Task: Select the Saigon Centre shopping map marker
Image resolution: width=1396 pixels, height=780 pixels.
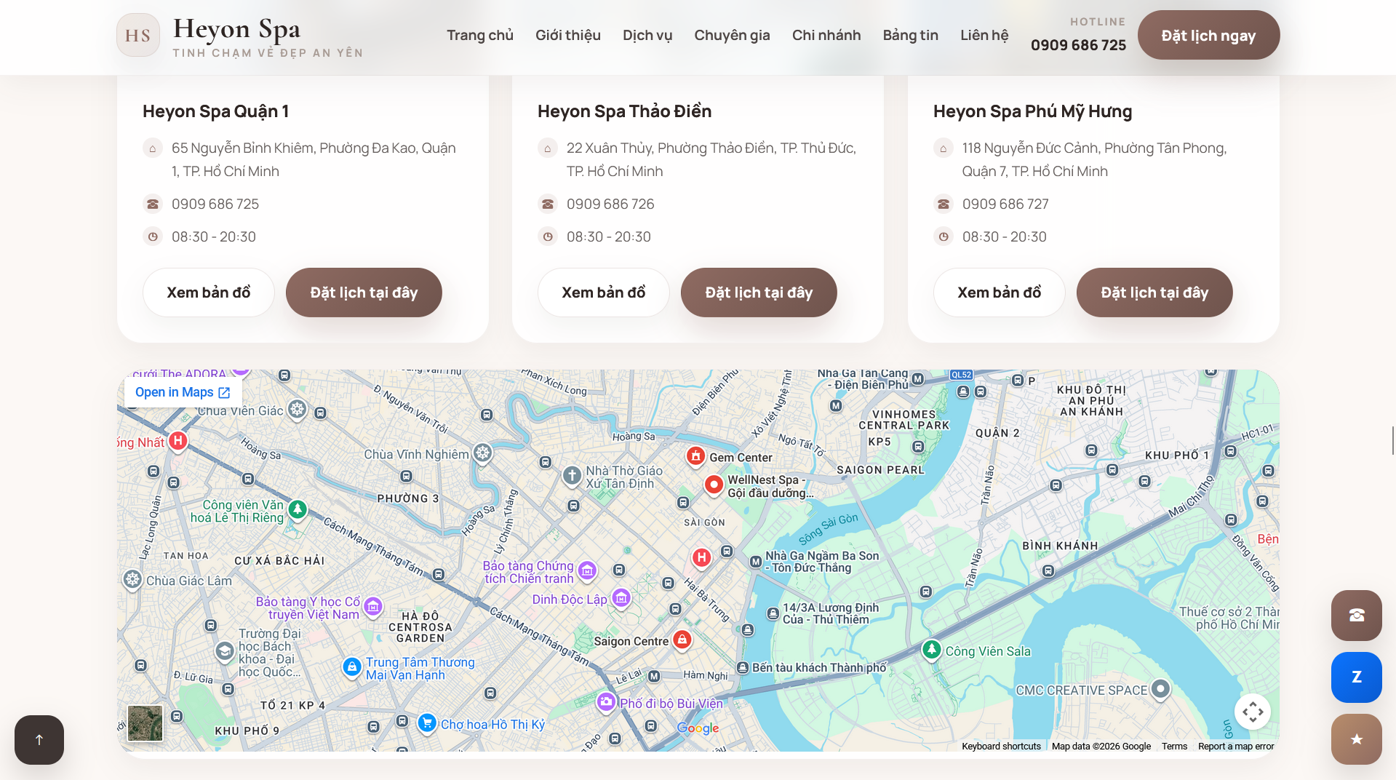Action: (x=682, y=639)
